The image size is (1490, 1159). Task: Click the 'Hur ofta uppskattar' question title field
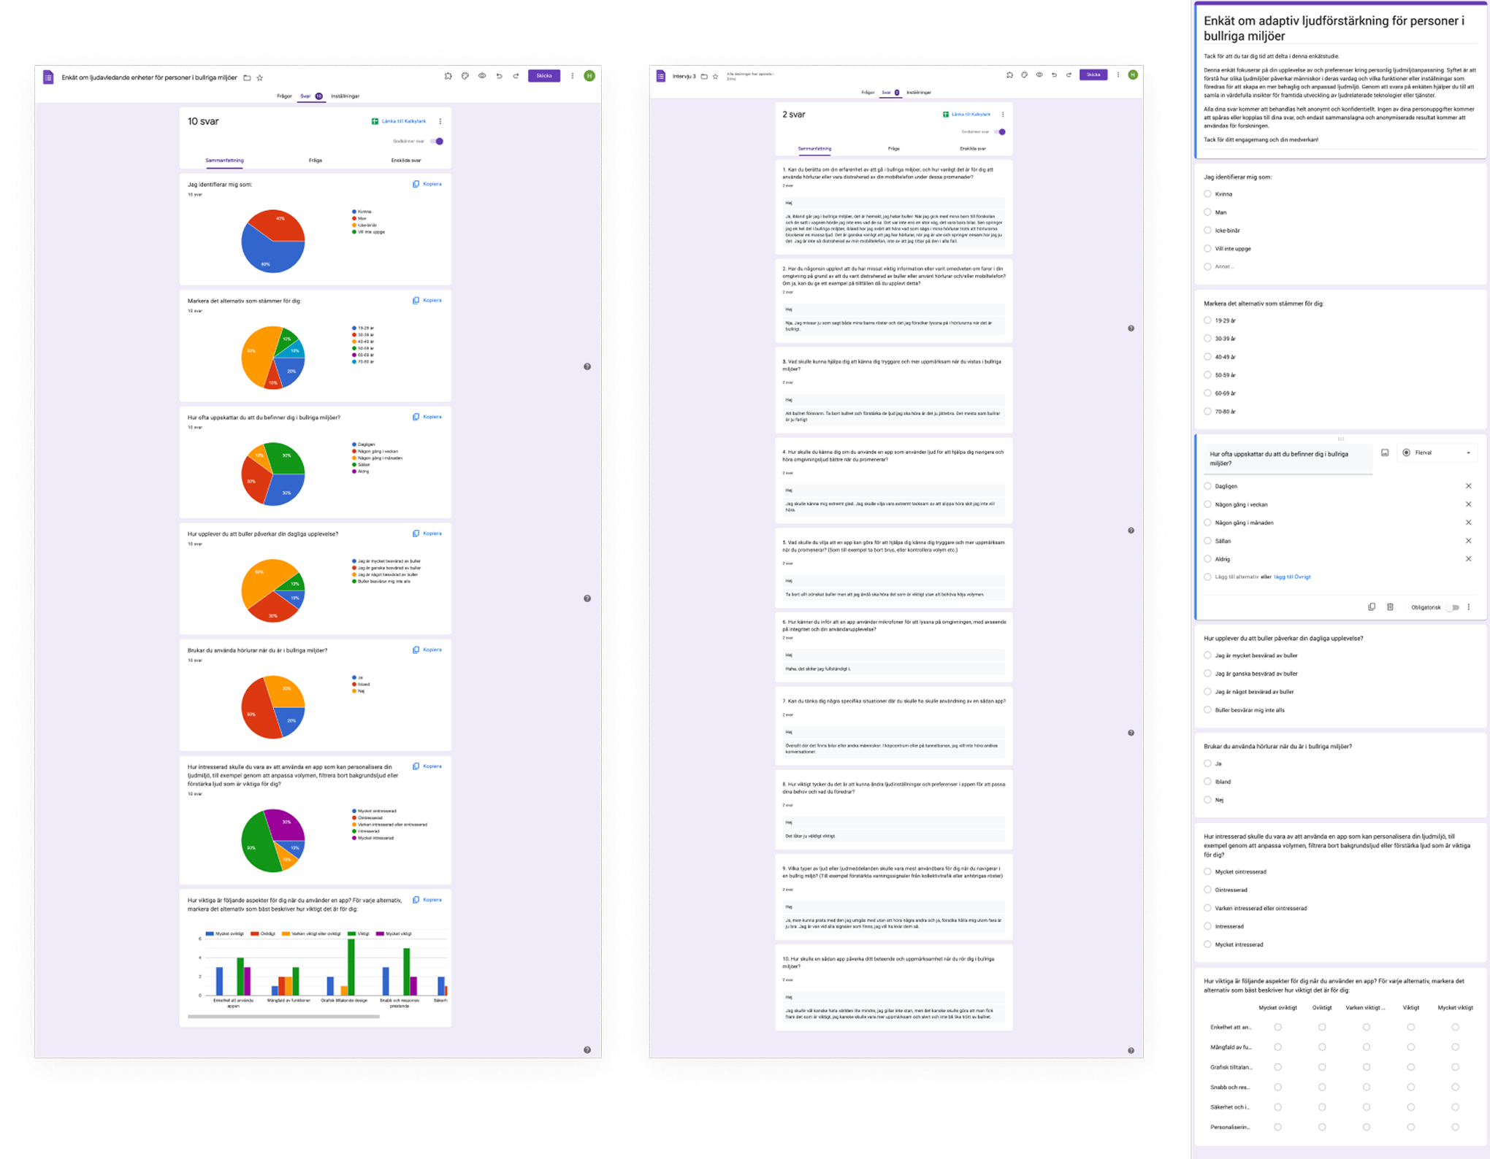click(1287, 458)
